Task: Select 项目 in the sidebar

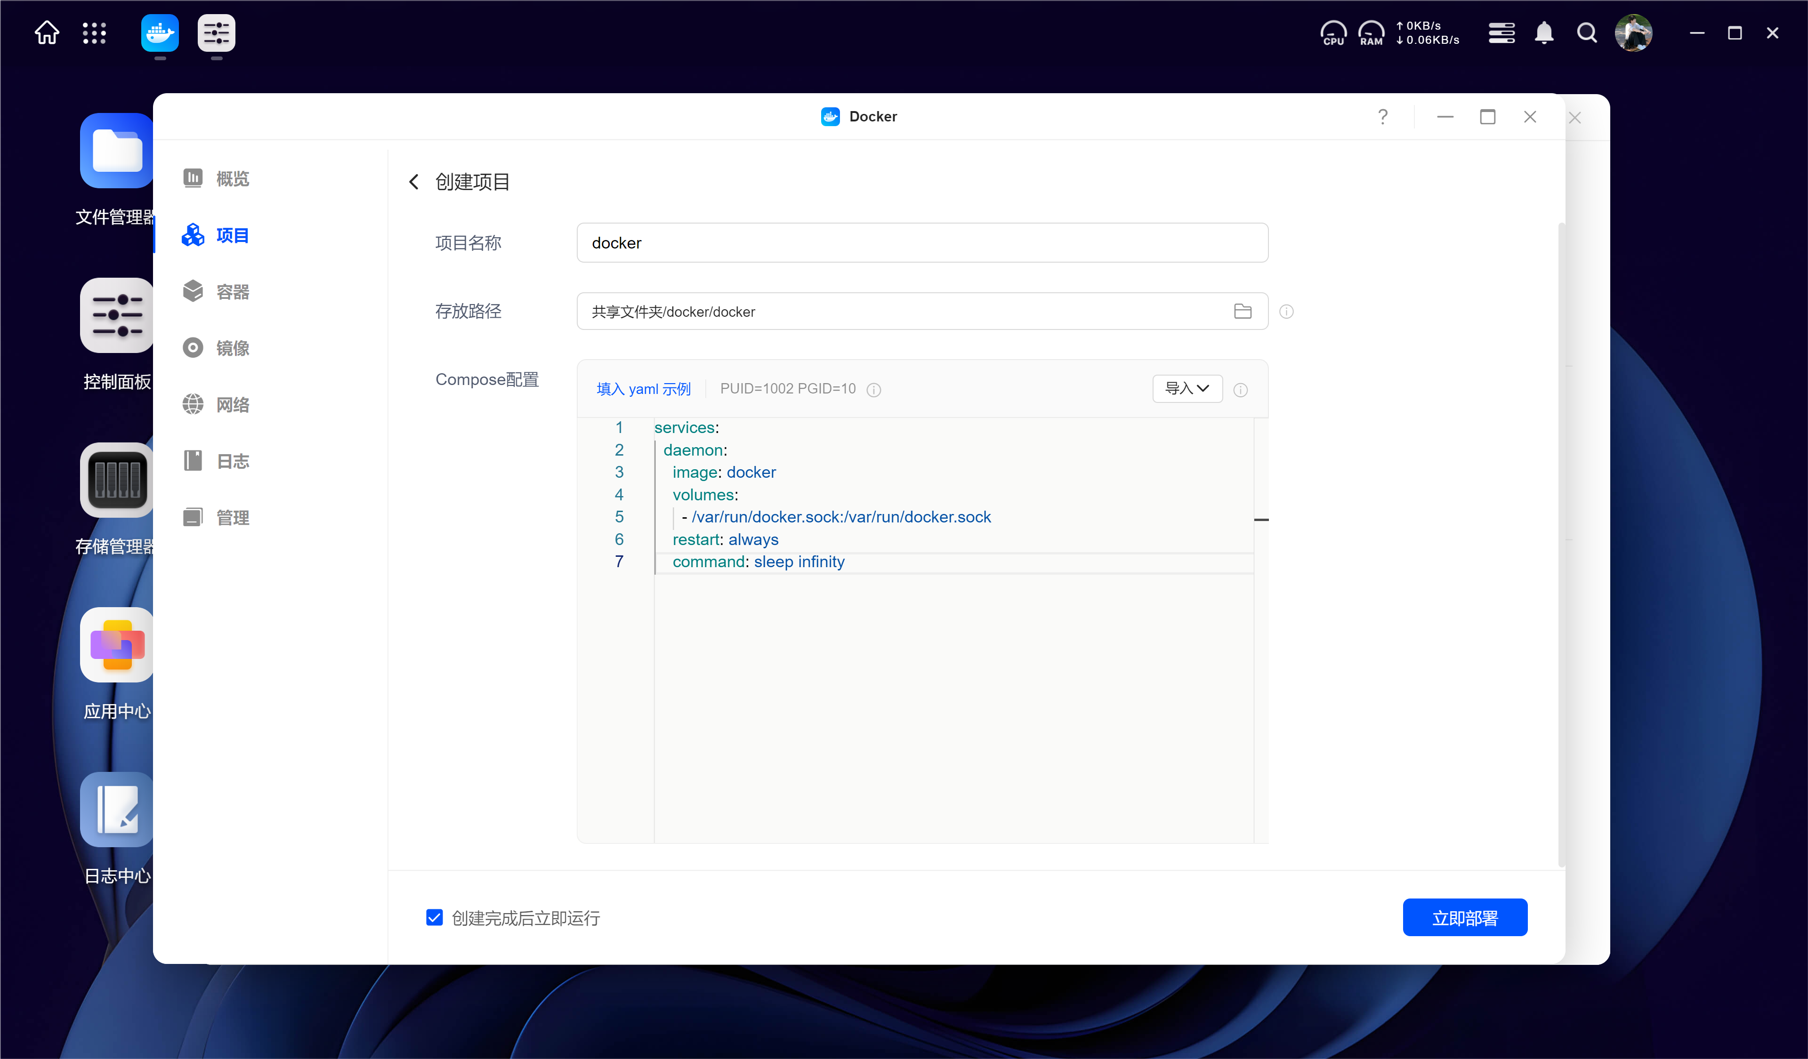Action: pos(216,235)
